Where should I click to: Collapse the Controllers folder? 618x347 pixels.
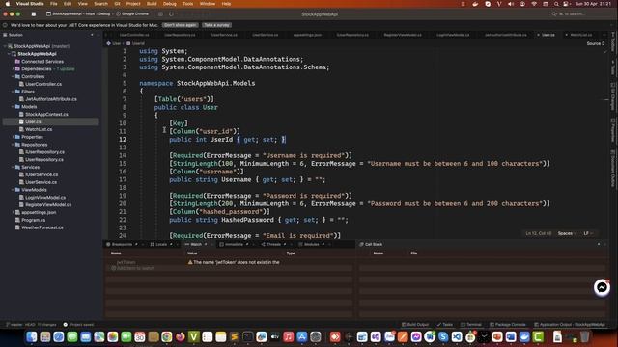[x=13, y=77]
